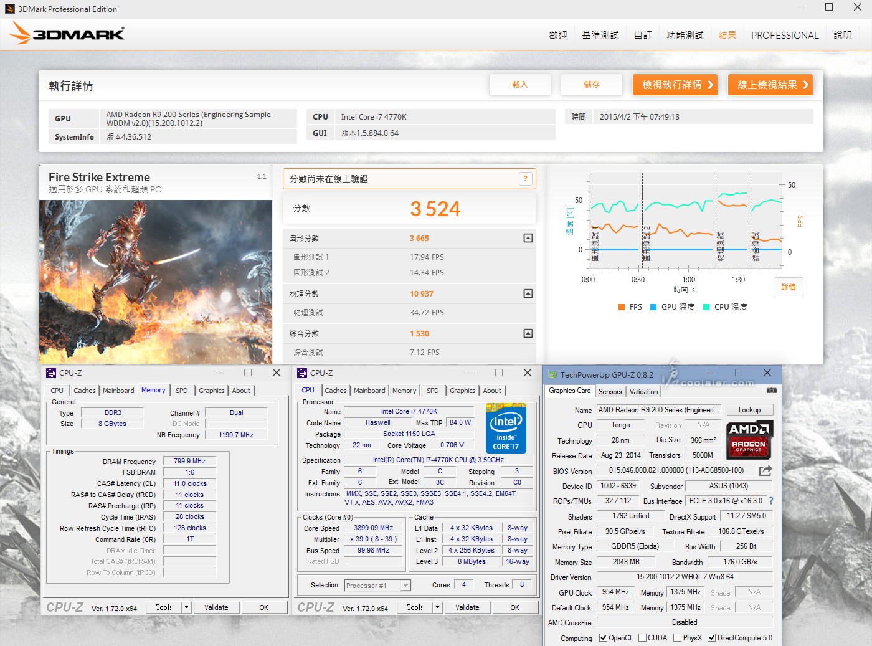Open the Validation tab in GPU-Z
The image size is (872, 646).
(643, 392)
